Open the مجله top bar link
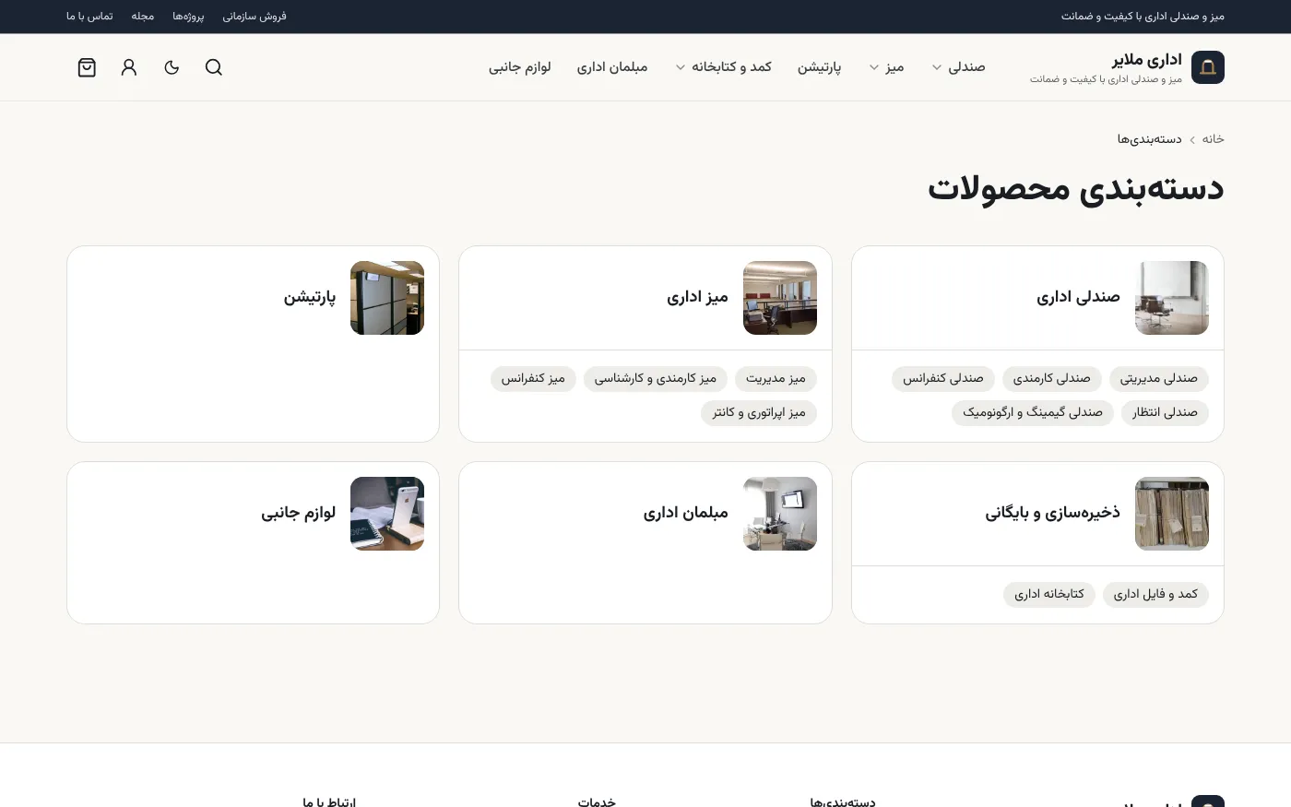The width and height of the screenshot is (1291, 807). pyautogui.click(x=143, y=17)
